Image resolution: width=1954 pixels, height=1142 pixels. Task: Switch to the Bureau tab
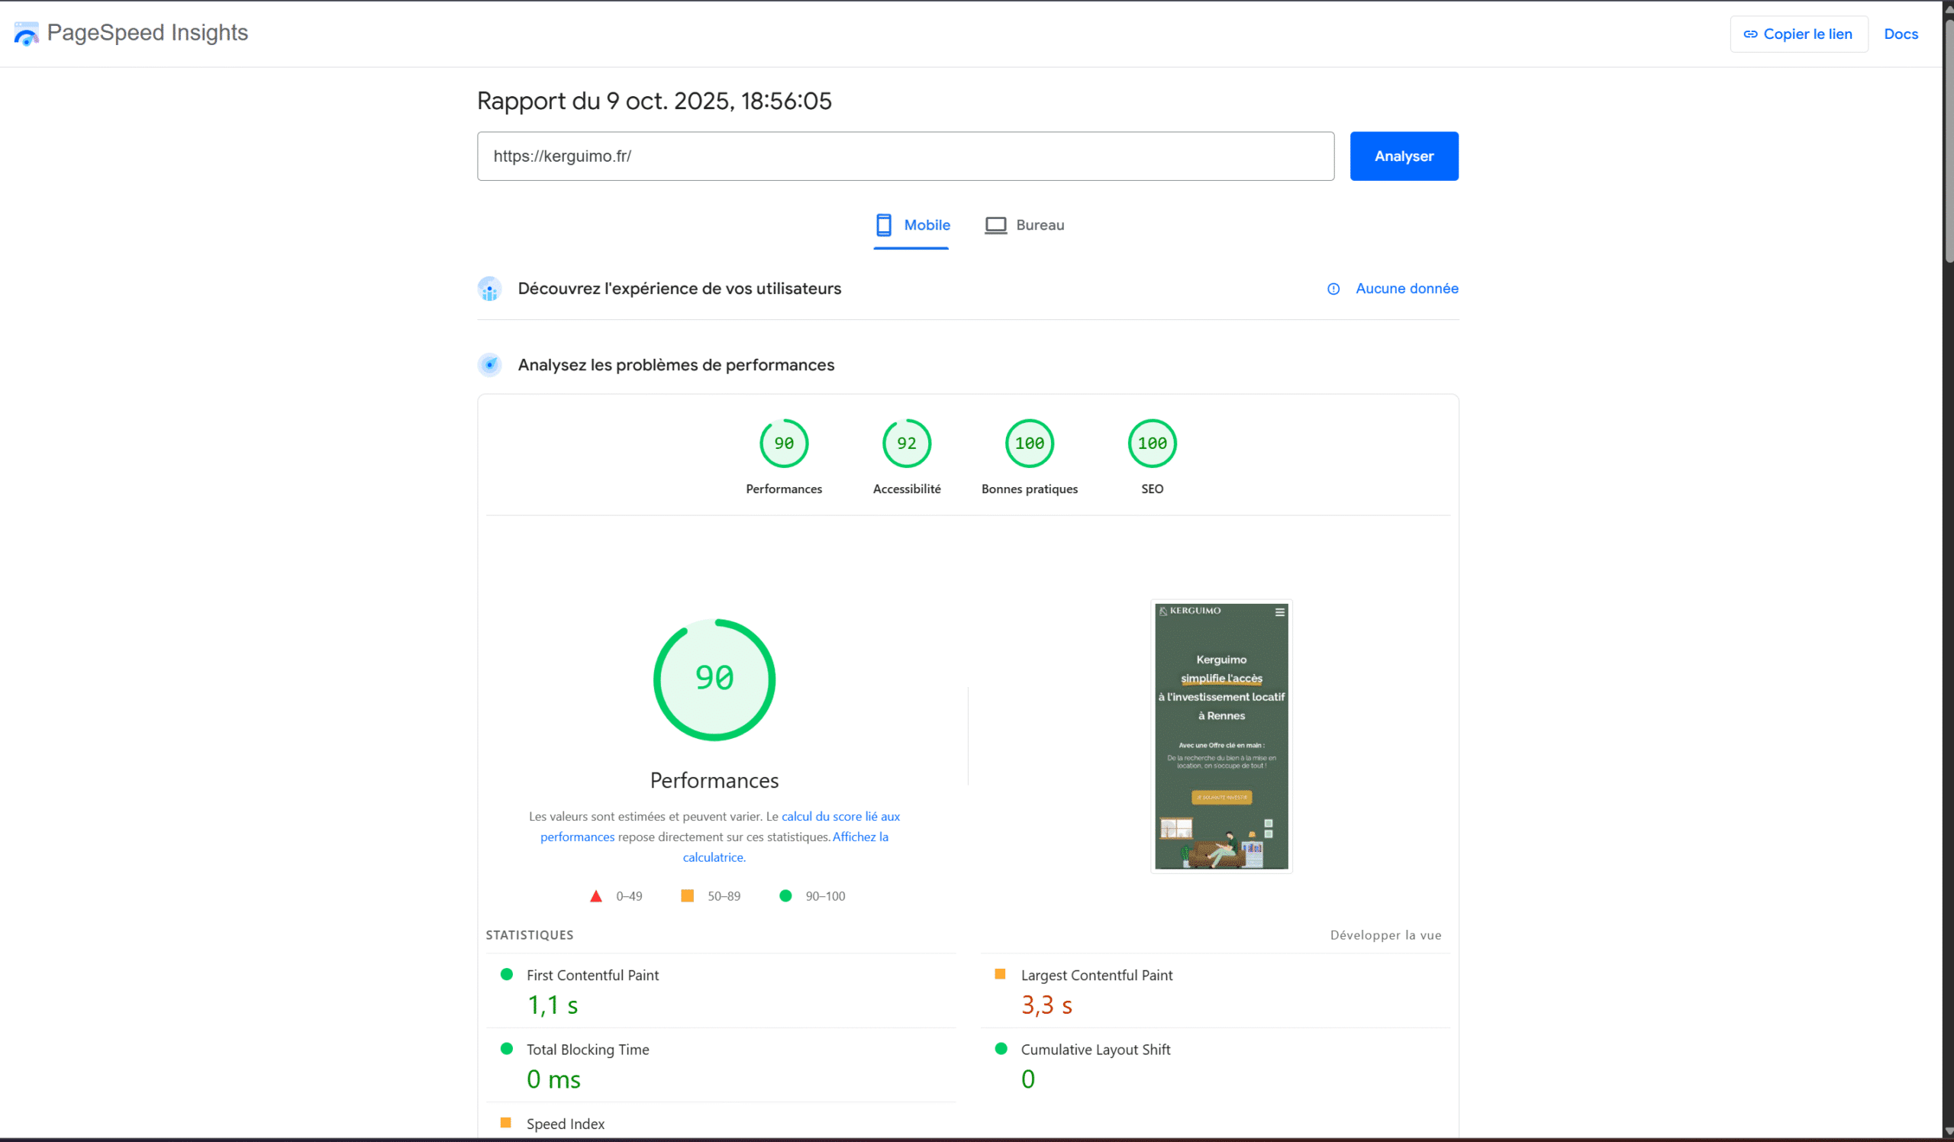pos(1024,226)
